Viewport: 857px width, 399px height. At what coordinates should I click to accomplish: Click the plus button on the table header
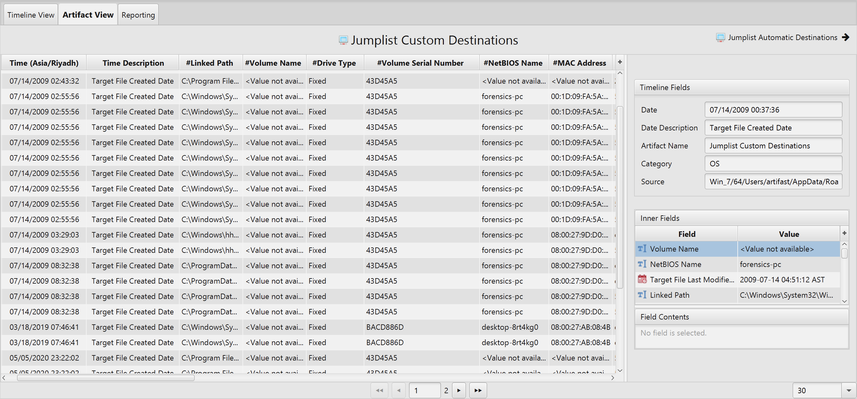pyautogui.click(x=619, y=62)
